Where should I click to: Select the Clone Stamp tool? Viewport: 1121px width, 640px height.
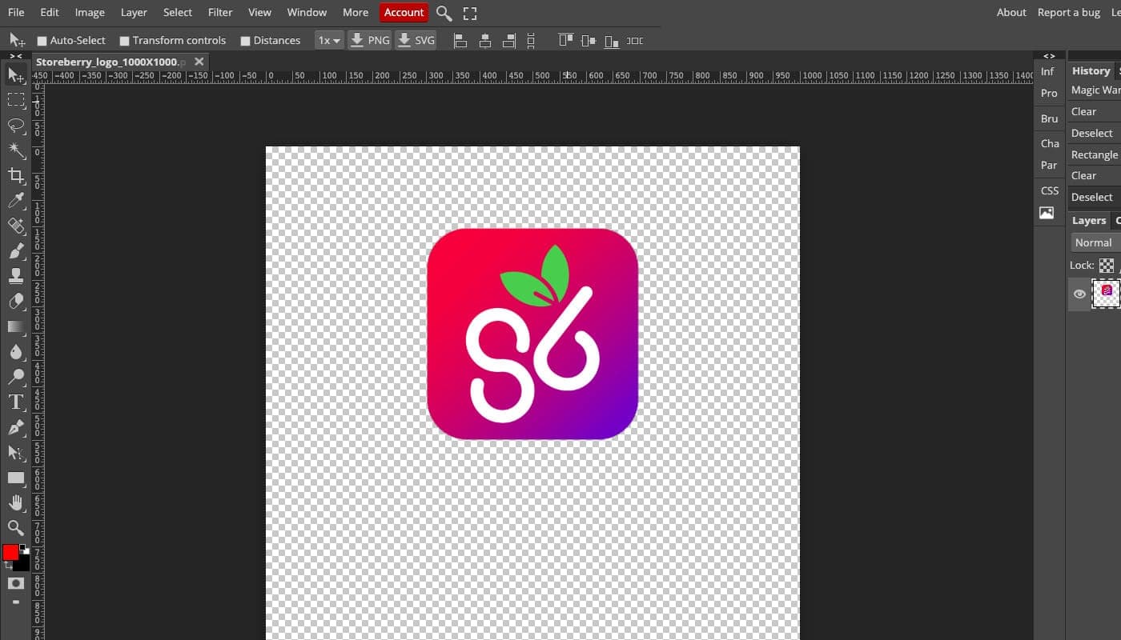click(x=15, y=276)
